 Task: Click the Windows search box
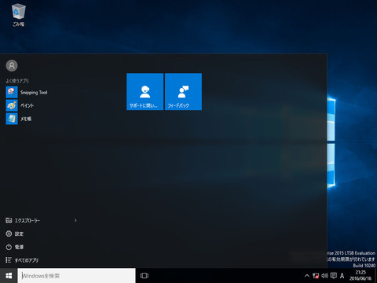tap(76, 276)
